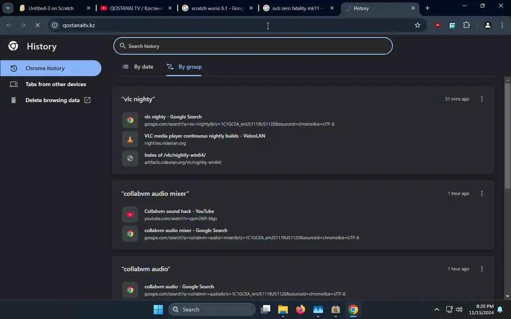Open more options for "collabvm audio" group

pos(482,269)
